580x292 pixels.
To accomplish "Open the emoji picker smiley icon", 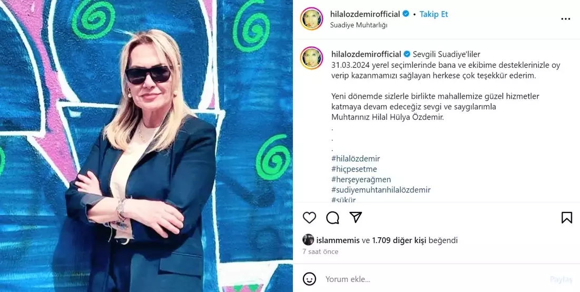I will (x=309, y=279).
